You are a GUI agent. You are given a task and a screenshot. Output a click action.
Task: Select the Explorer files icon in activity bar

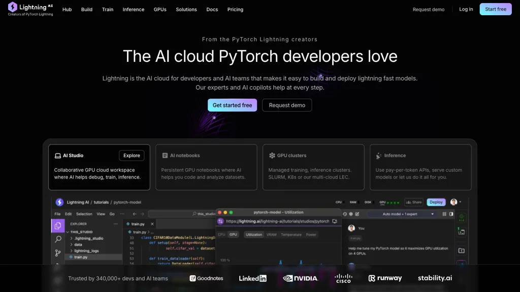click(x=58, y=226)
